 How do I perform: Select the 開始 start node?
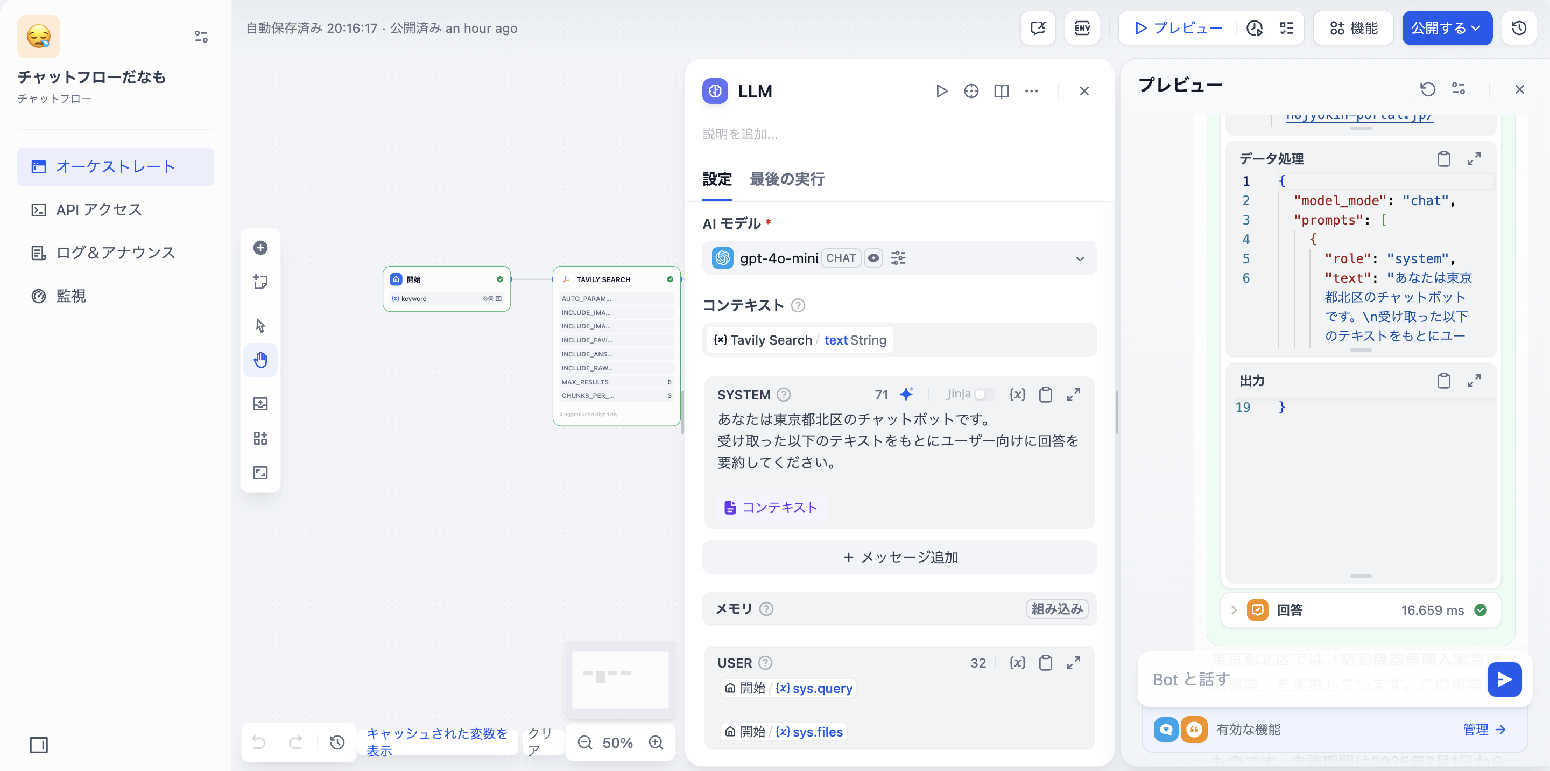[x=447, y=289]
